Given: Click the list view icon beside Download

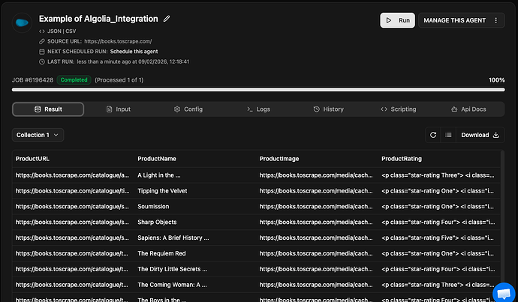Looking at the screenshot, I should pos(447,135).
